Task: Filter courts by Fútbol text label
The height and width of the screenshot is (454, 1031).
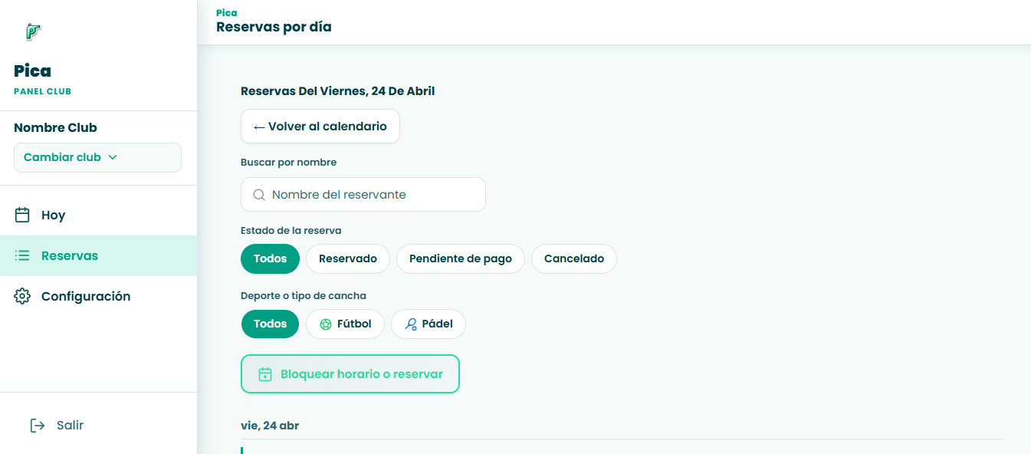Action: click(354, 324)
